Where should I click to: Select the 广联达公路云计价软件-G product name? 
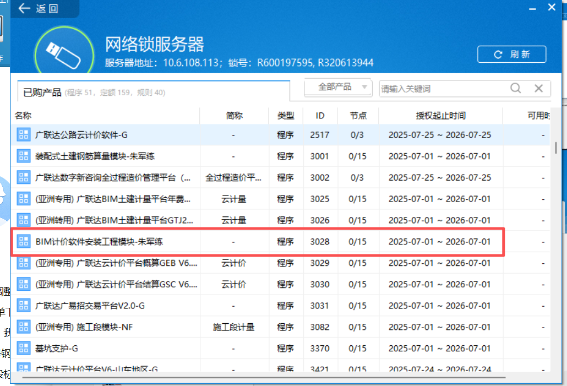point(81,135)
